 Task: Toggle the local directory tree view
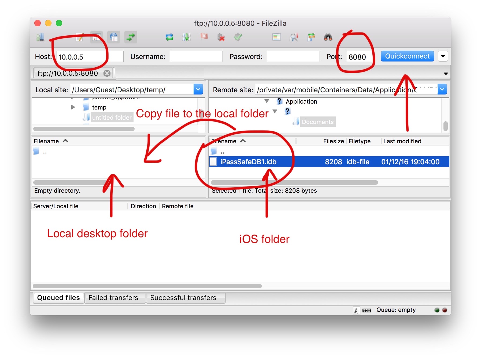tap(97, 37)
